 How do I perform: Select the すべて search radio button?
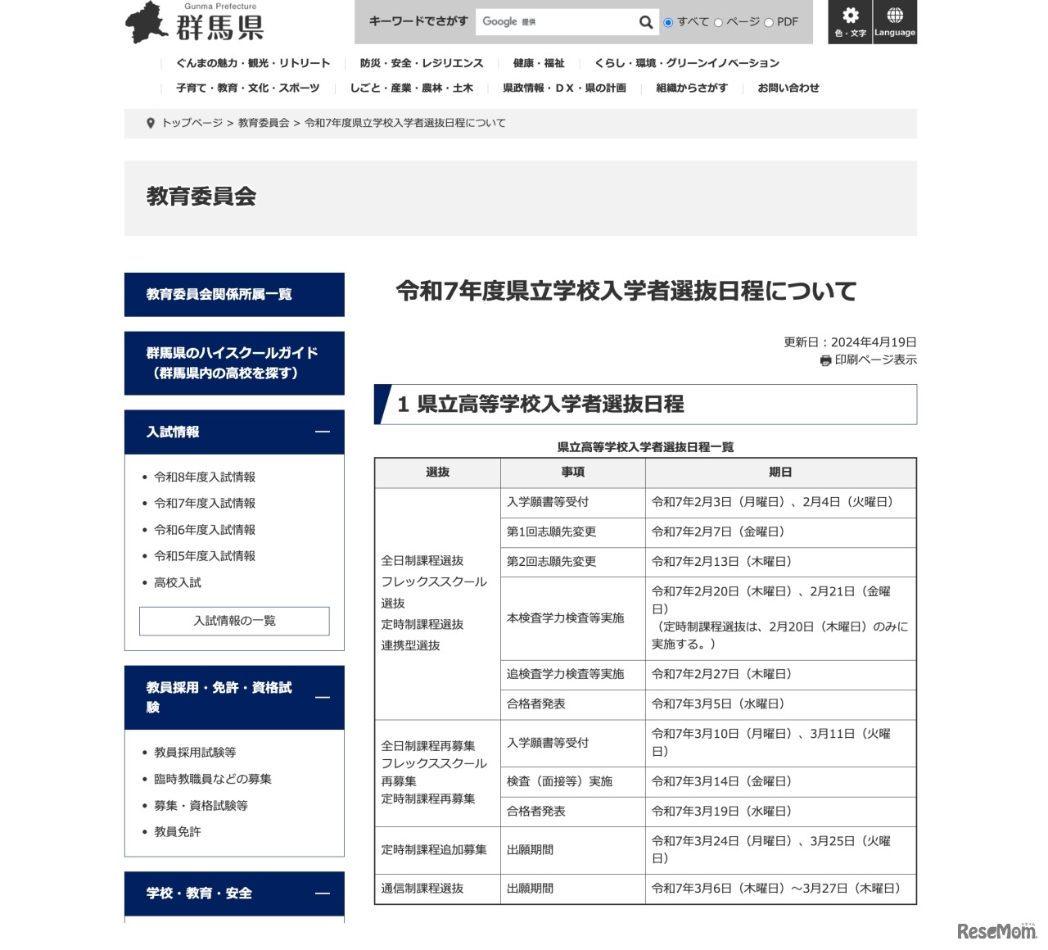667,22
